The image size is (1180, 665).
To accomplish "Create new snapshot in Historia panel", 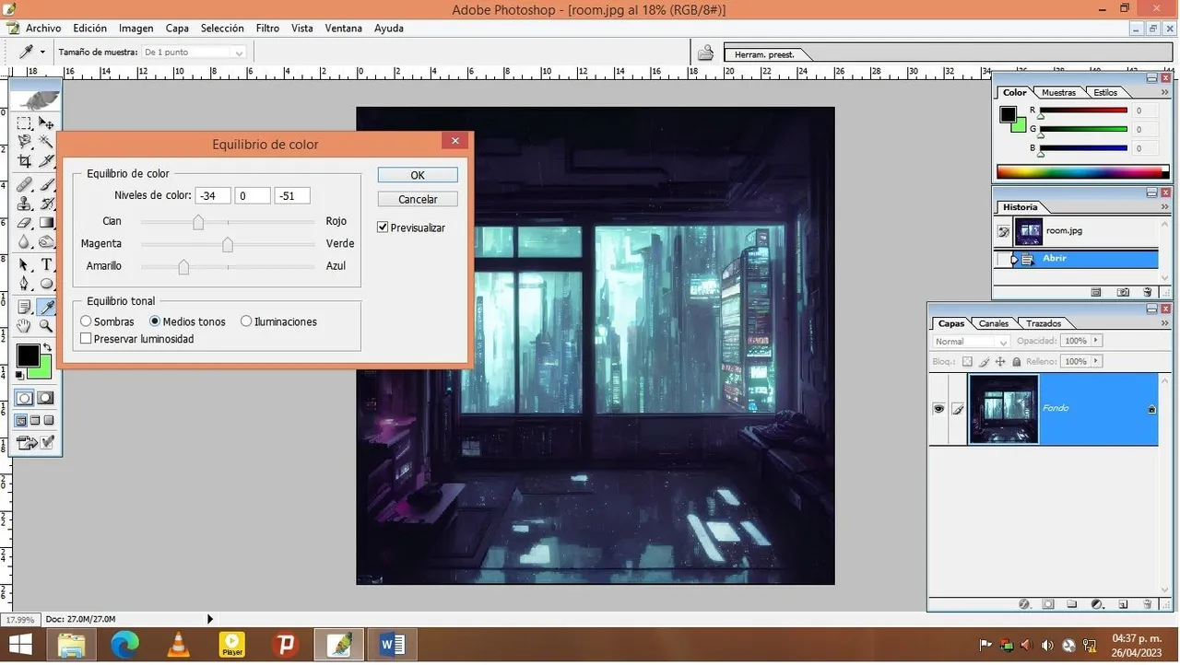I will pos(1123,292).
